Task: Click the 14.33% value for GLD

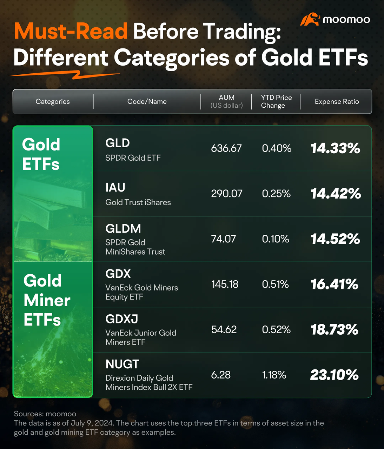Action: pyautogui.click(x=335, y=148)
